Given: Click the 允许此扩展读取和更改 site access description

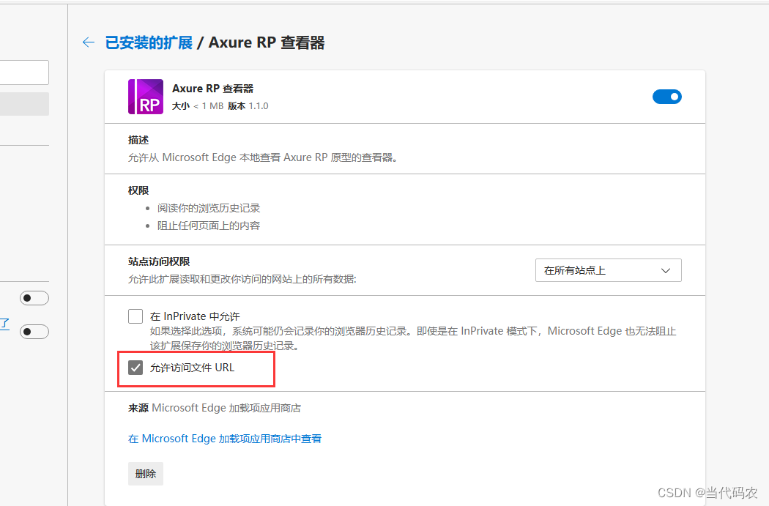Looking at the screenshot, I should [242, 279].
